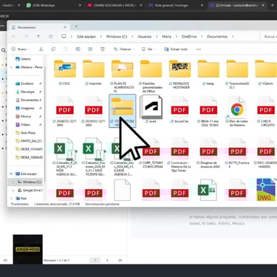
Task: Open the Ordenar sort dropdown
Action: click(x=124, y=49)
